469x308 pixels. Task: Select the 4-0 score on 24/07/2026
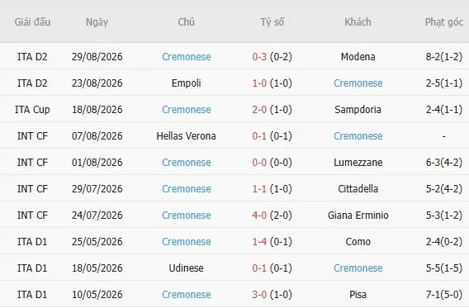click(x=259, y=215)
